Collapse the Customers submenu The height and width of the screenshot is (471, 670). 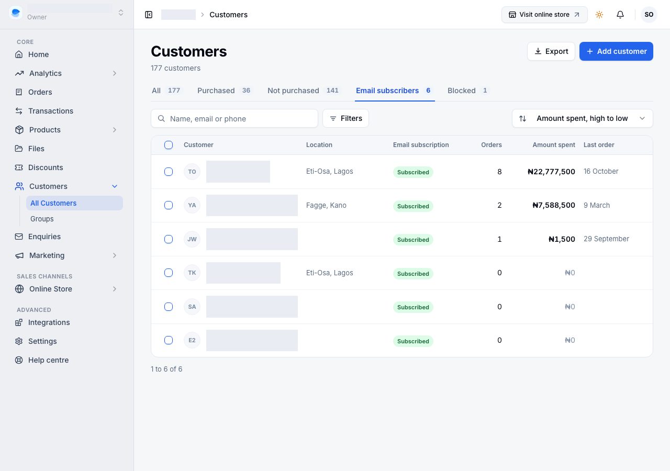coord(115,186)
